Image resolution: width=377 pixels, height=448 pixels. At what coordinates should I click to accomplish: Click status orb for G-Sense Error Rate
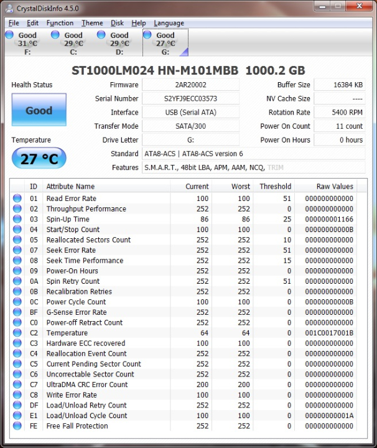(17, 312)
